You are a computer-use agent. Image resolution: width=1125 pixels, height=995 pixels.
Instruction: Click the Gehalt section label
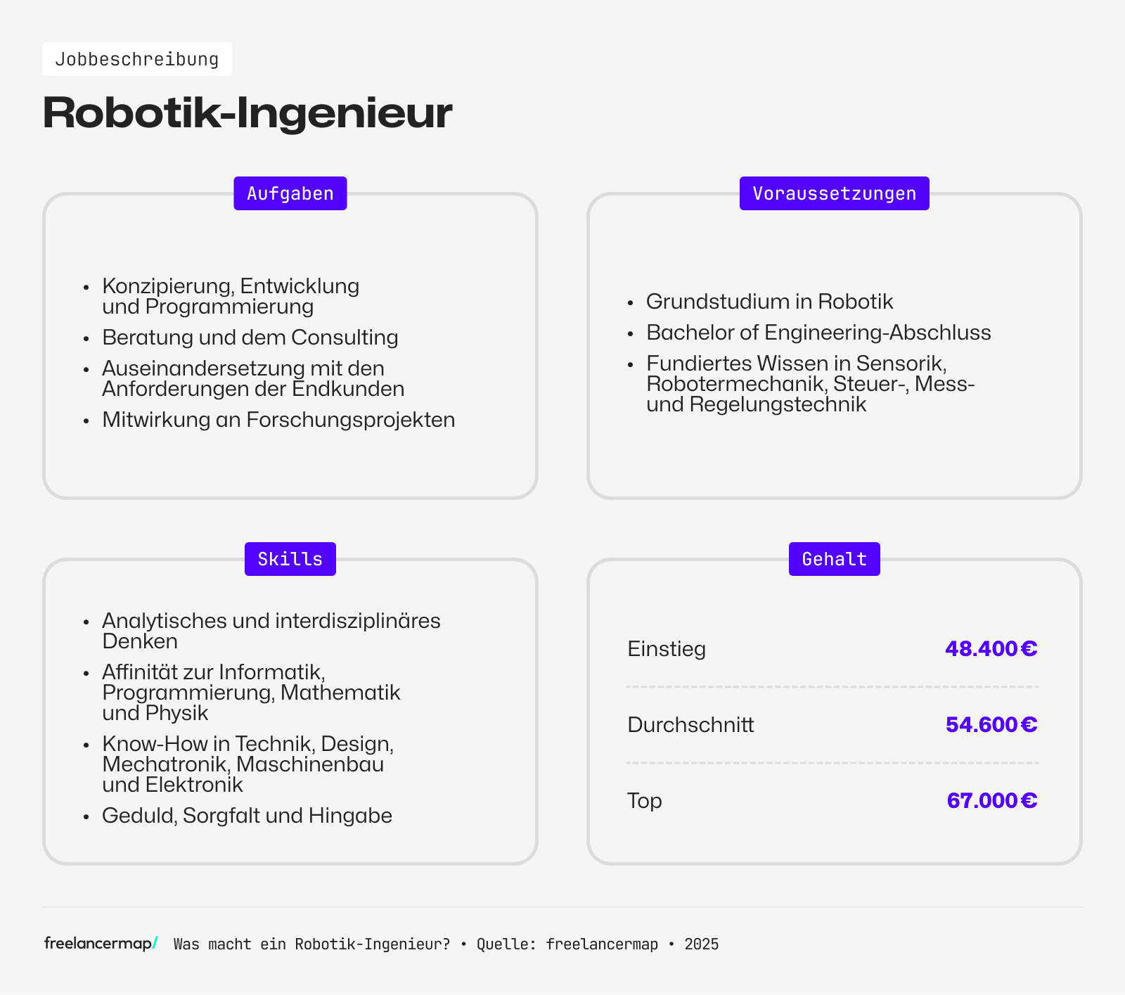pyautogui.click(x=834, y=559)
